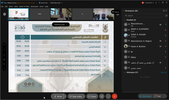This screenshot has height=100, width=169.
Task: Click the Mute button
Action: 57,96
